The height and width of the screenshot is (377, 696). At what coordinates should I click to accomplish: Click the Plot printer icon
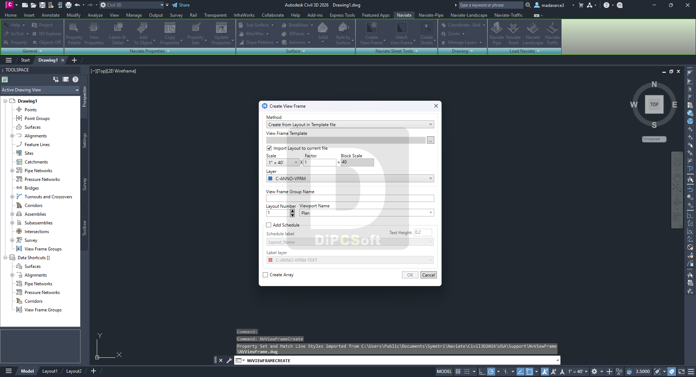point(68,5)
